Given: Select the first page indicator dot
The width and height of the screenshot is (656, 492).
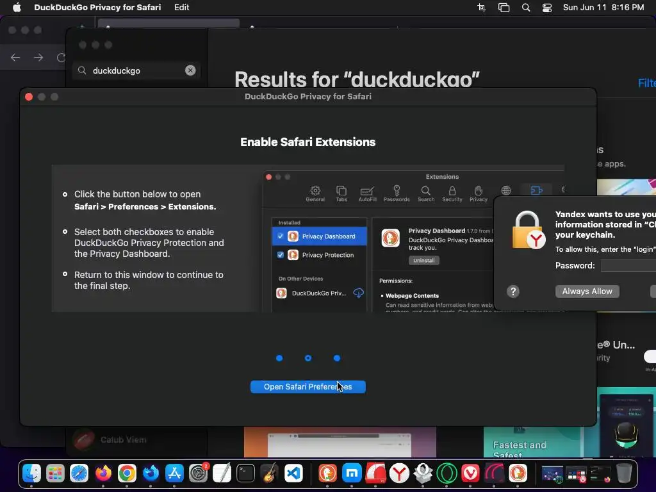Looking at the screenshot, I should tap(279, 358).
